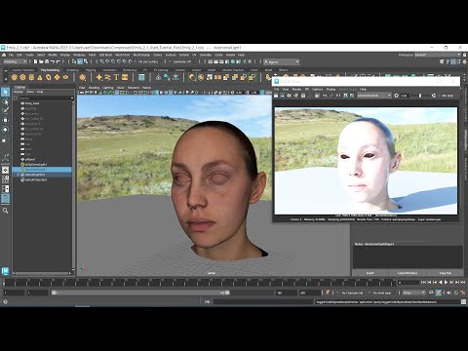The width and height of the screenshot is (468, 351).
Task: Click the blue table-like shelf icon
Action: [141, 77]
